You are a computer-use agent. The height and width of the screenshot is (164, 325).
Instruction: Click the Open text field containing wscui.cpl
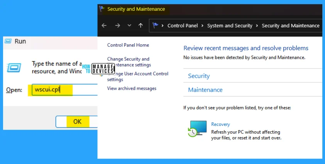coord(64,90)
